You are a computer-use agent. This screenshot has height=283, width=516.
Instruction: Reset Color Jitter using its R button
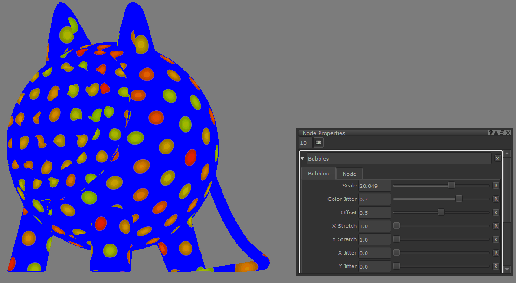(x=496, y=199)
